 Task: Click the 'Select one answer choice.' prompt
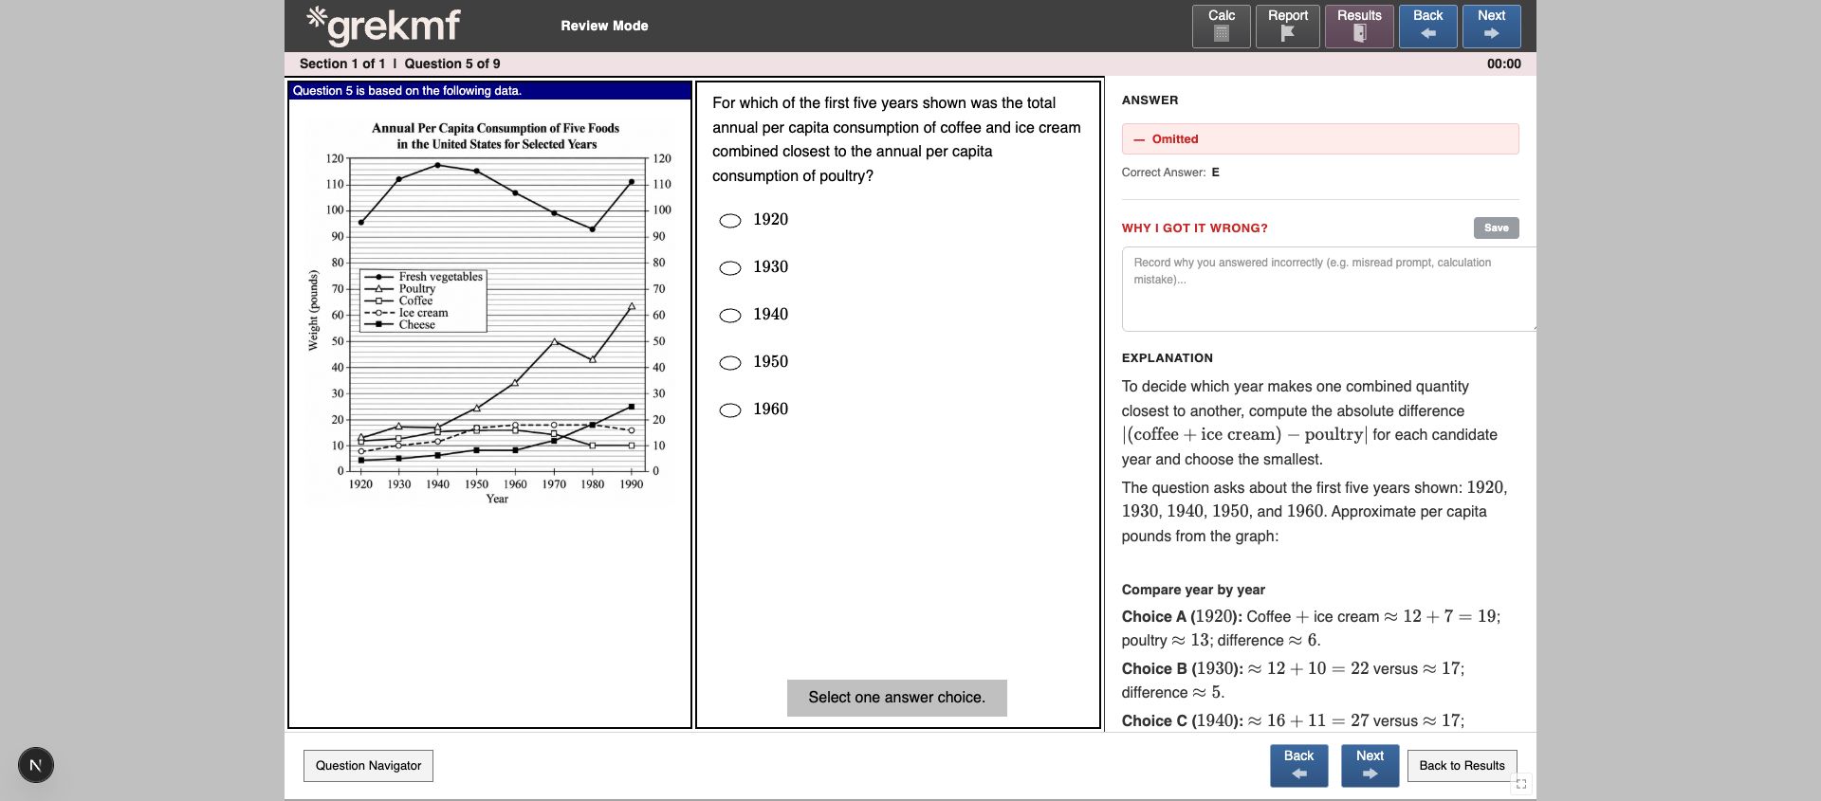pos(896,698)
